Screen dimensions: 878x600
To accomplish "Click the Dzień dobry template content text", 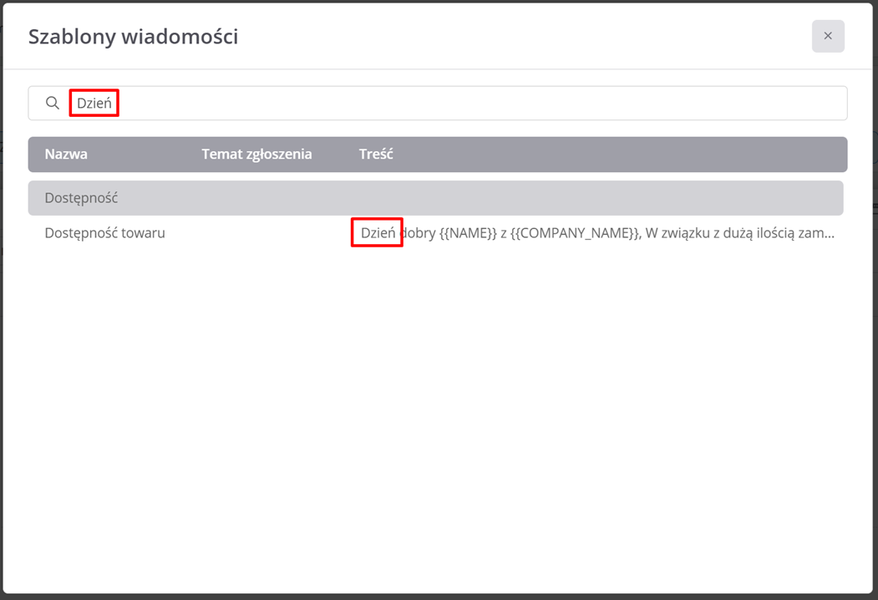I will [597, 233].
